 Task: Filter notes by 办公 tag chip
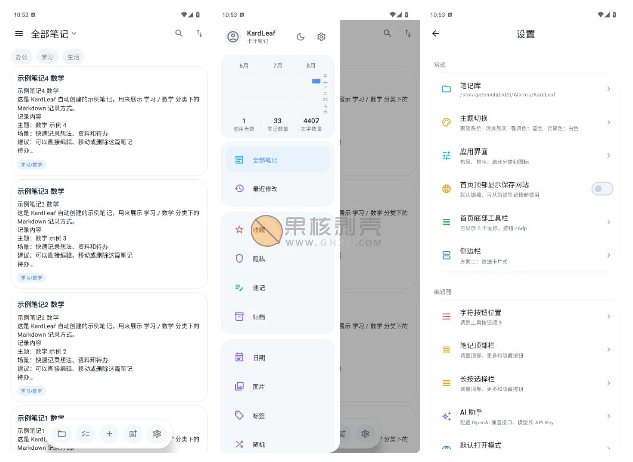pyautogui.click(x=22, y=57)
